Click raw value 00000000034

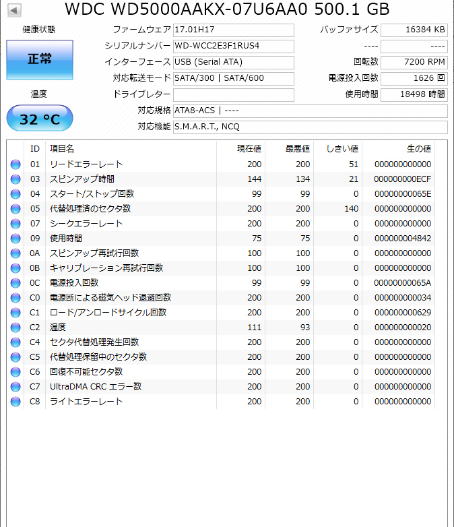[403, 297]
